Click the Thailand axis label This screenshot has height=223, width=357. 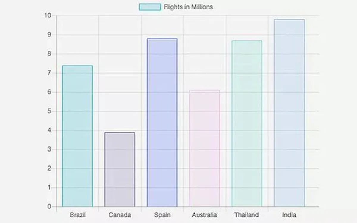tap(247, 215)
